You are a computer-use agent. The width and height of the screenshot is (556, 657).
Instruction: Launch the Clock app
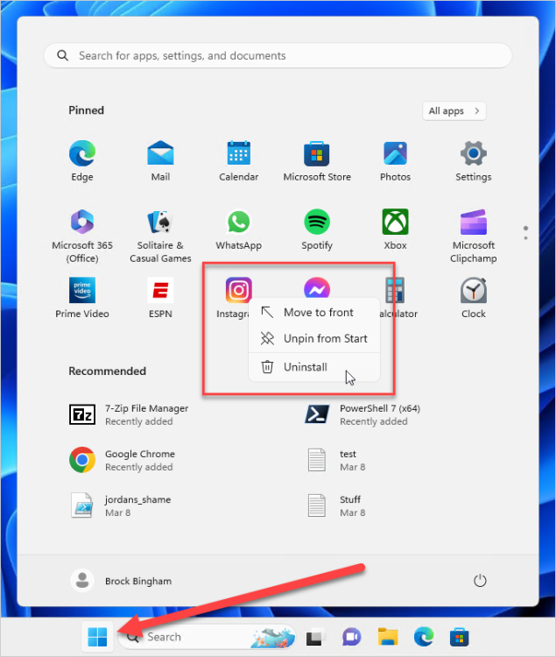tap(474, 298)
